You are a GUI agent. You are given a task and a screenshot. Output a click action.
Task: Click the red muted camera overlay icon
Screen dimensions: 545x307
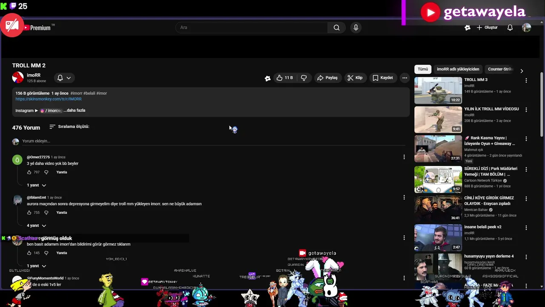pos(12,26)
